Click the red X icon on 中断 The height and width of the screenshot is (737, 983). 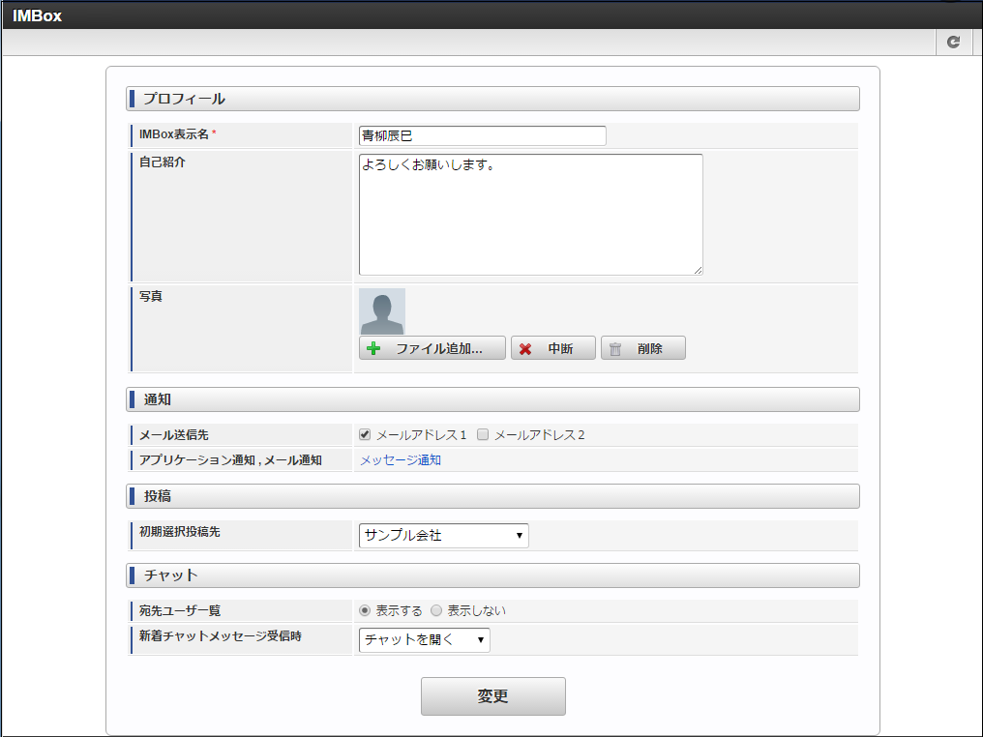(x=525, y=349)
